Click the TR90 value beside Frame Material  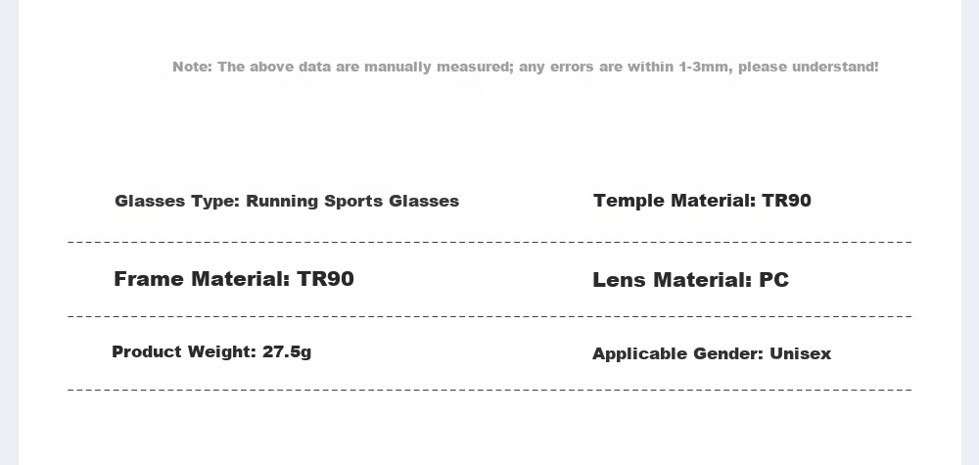325,278
